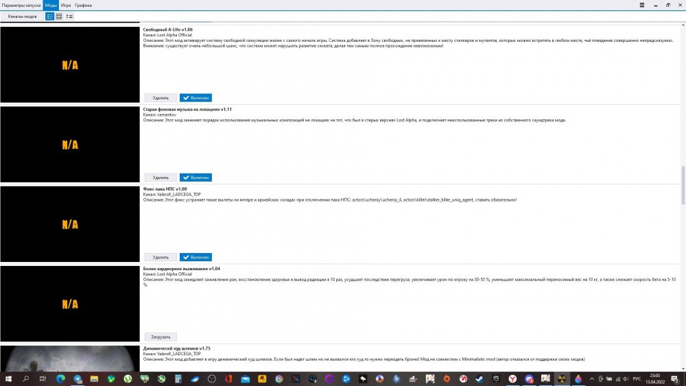Image resolution: width=686 pixels, height=386 pixels.
Task: Open taskbar search
Action: [25, 378]
